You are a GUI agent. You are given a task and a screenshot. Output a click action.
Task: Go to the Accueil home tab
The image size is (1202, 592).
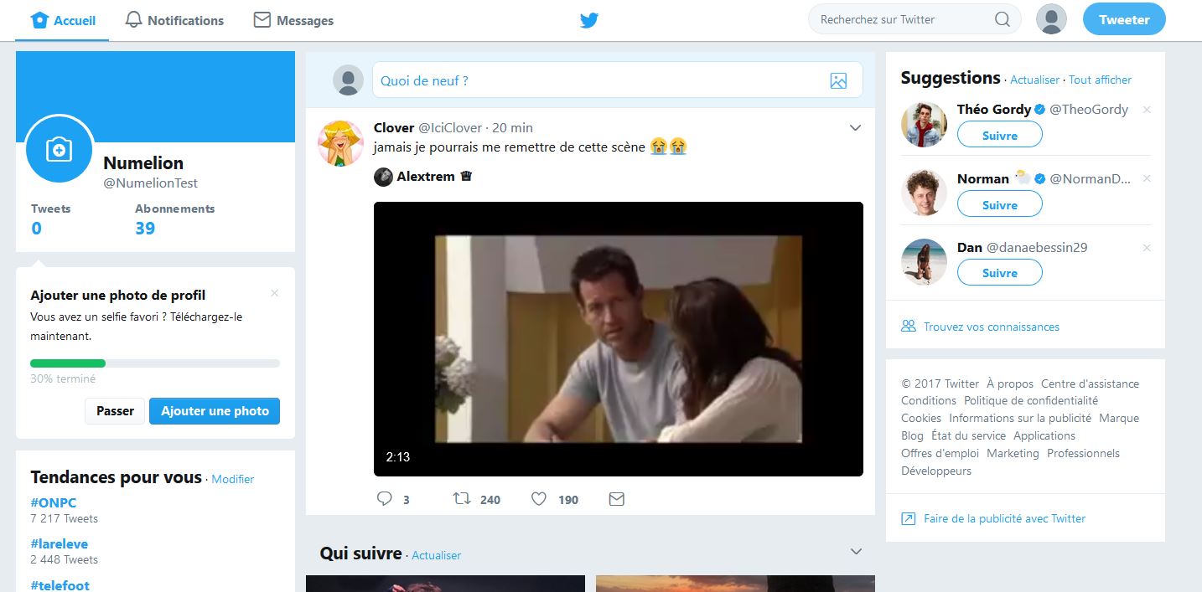(63, 20)
